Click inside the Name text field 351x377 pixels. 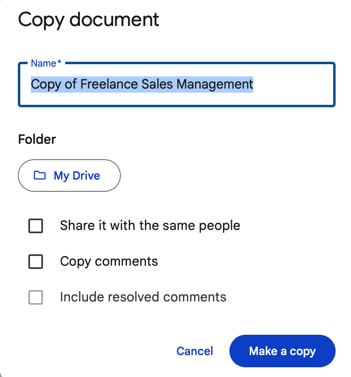point(176,84)
